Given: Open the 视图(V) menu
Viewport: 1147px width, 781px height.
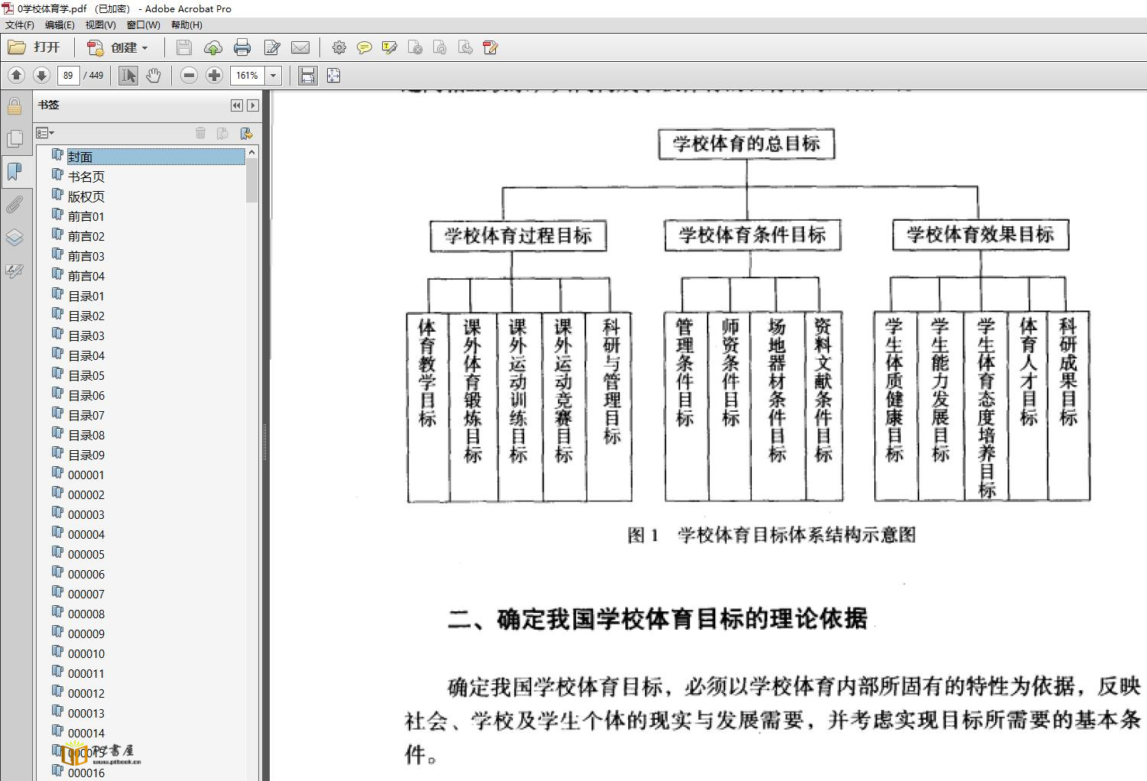Looking at the screenshot, I should 100,24.
